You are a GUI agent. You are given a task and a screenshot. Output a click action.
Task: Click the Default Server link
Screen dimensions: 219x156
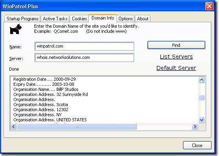pos(176,68)
